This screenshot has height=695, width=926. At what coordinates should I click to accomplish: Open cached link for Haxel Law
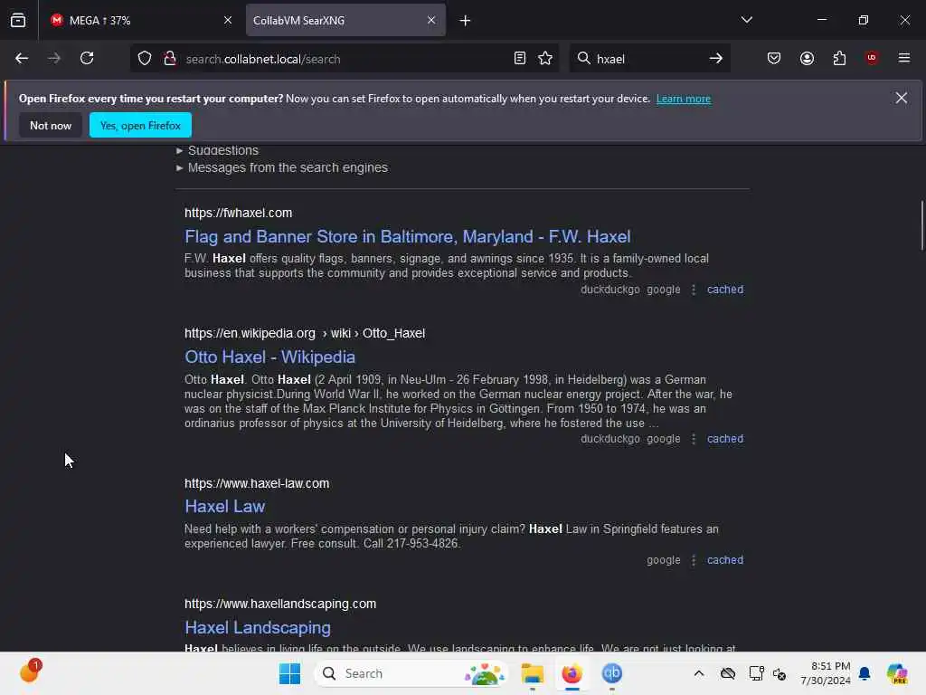click(x=725, y=560)
